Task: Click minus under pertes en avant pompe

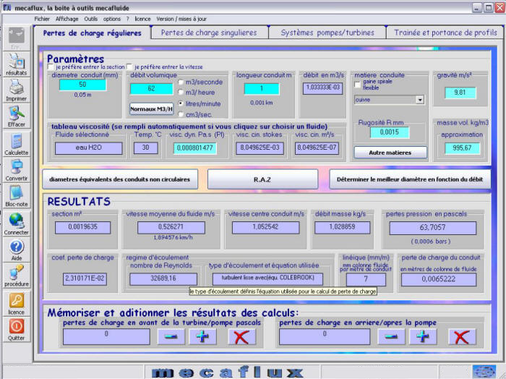Action: coord(171,337)
